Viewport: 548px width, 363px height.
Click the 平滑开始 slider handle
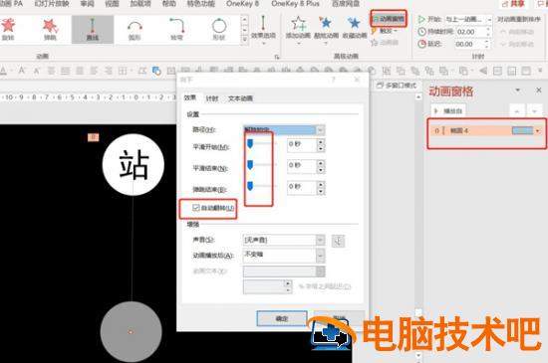[x=250, y=143]
